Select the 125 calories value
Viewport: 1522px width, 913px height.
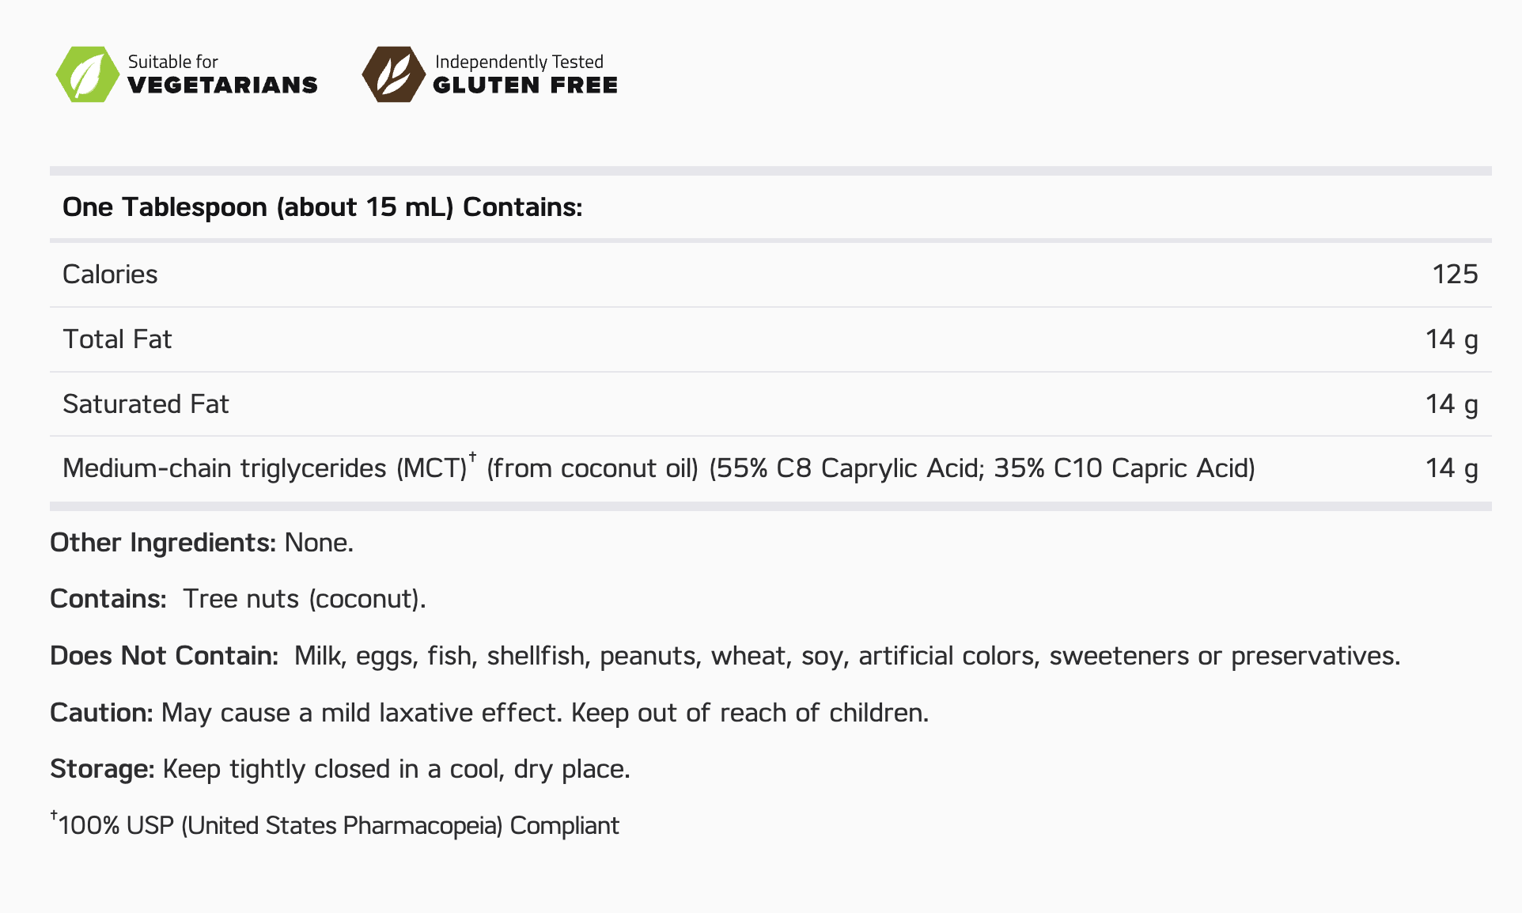pos(1455,275)
